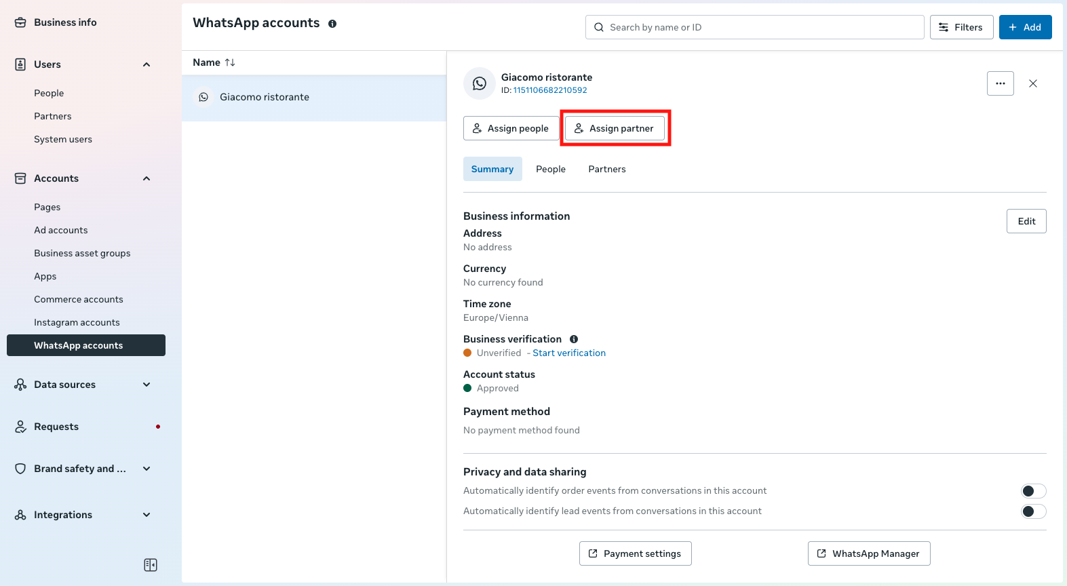Viewport: 1067px width, 586px height.
Task: Collapse the sidebar using the panel icon
Action: 151,565
